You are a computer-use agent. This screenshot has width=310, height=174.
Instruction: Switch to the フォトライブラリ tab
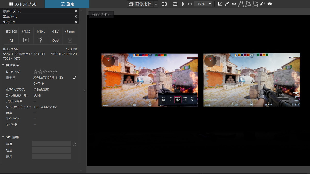click(22, 4)
